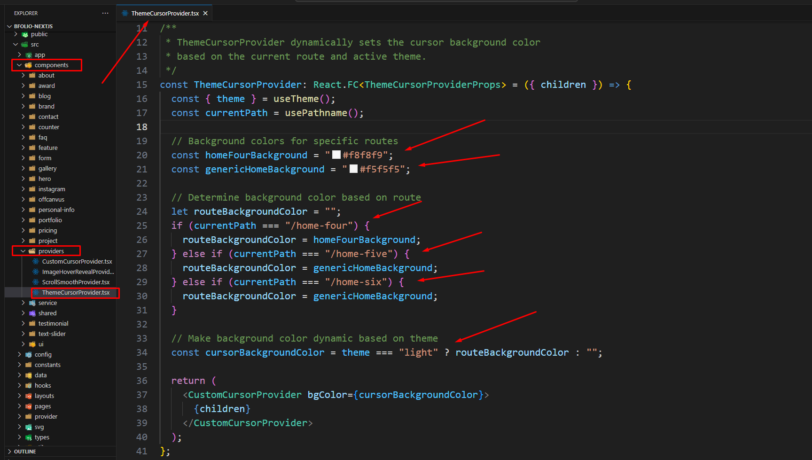Expand the hooks folder
Viewport: 812px width, 460px height.
(x=19, y=386)
